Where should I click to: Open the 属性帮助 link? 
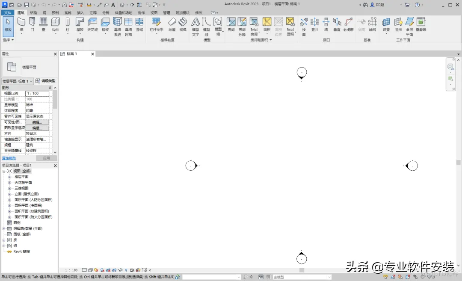9,158
